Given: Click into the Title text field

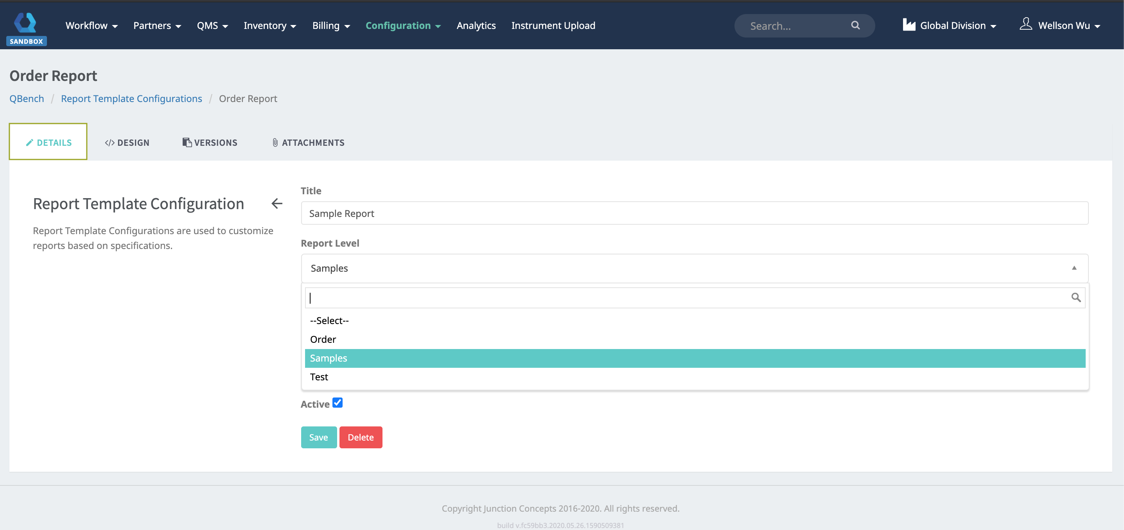Looking at the screenshot, I should pos(694,213).
